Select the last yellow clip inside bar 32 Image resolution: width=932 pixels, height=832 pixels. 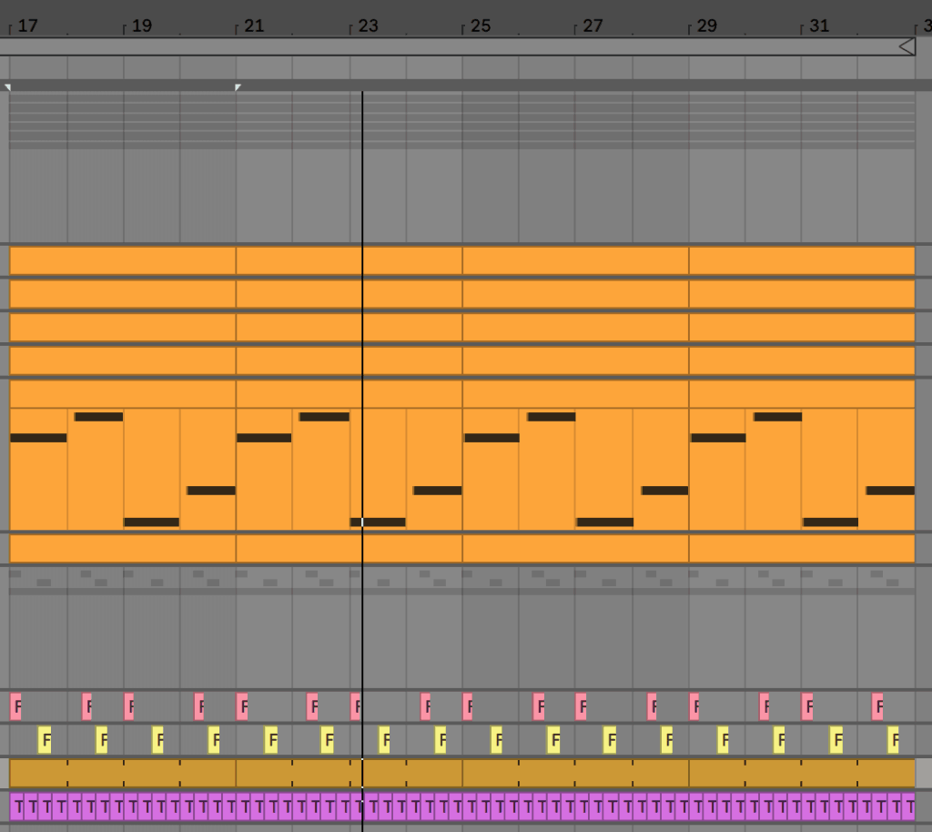[893, 740]
